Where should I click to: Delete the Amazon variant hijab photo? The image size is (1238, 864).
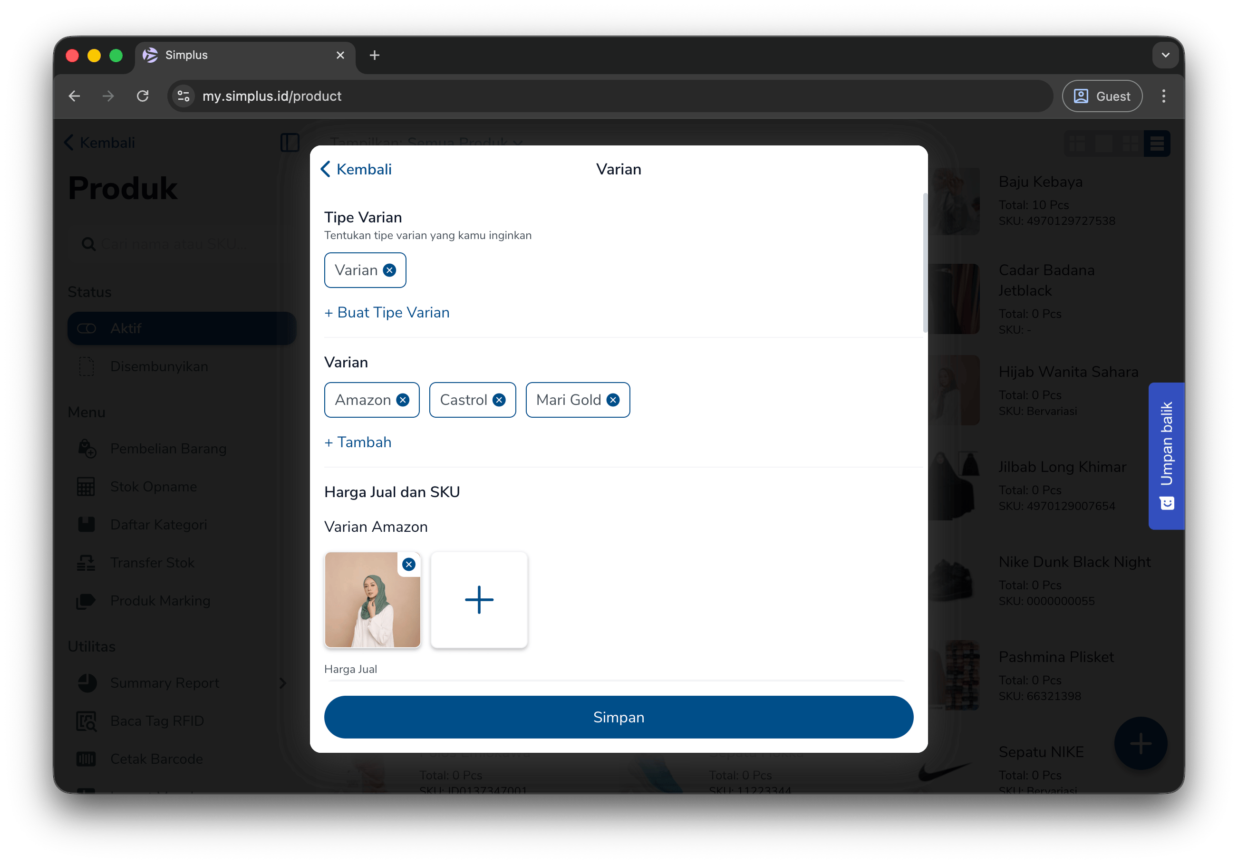[409, 564]
